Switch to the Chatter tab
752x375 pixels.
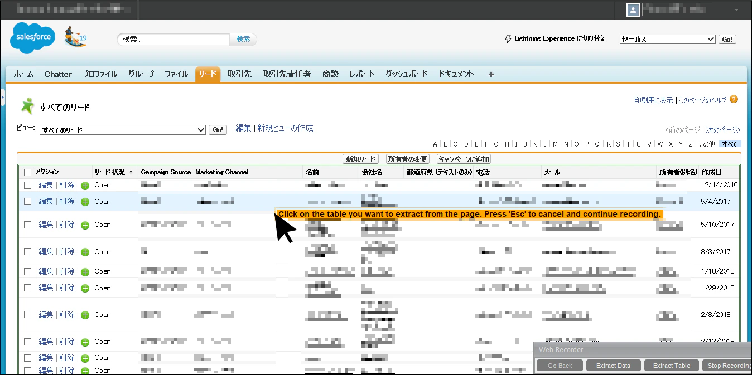point(59,74)
